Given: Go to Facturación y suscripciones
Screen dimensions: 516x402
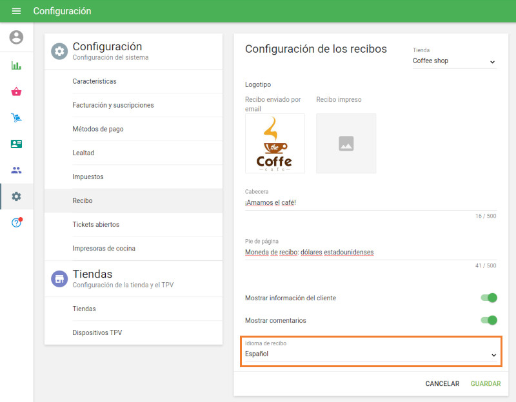Looking at the screenshot, I should 113,105.
